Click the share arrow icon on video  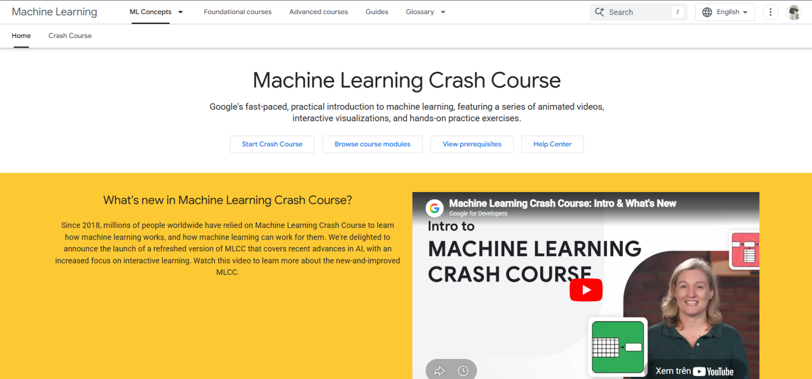coord(439,371)
